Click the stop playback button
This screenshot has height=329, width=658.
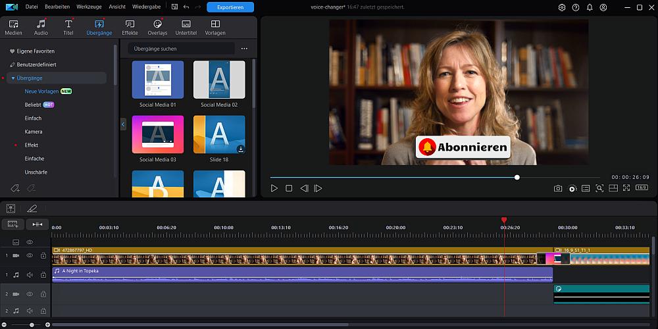[x=289, y=188]
